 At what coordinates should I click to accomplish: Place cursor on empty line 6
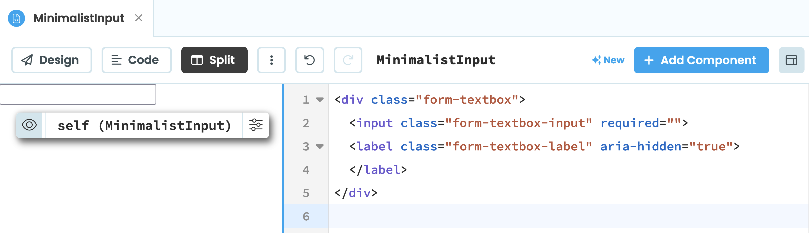click(568, 216)
